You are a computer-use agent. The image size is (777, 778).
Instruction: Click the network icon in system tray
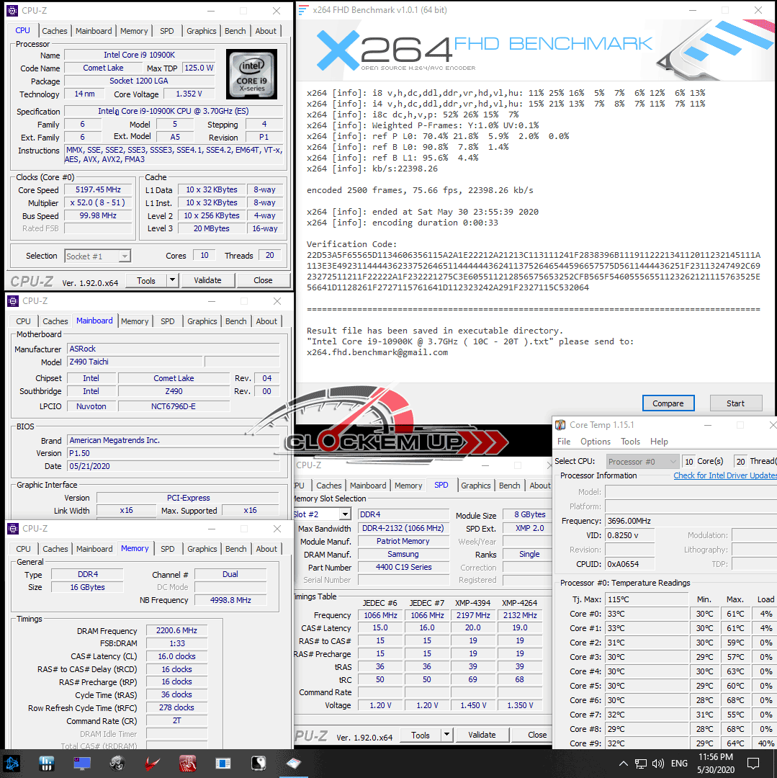(x=641, y=763)
